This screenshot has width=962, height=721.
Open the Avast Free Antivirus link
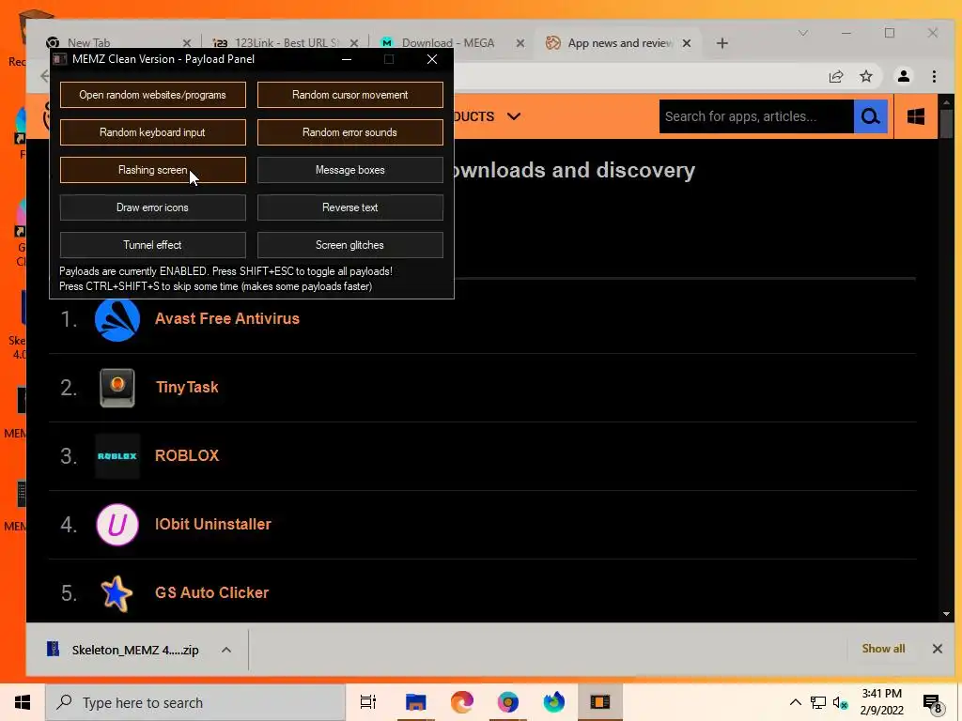point(227,319)
